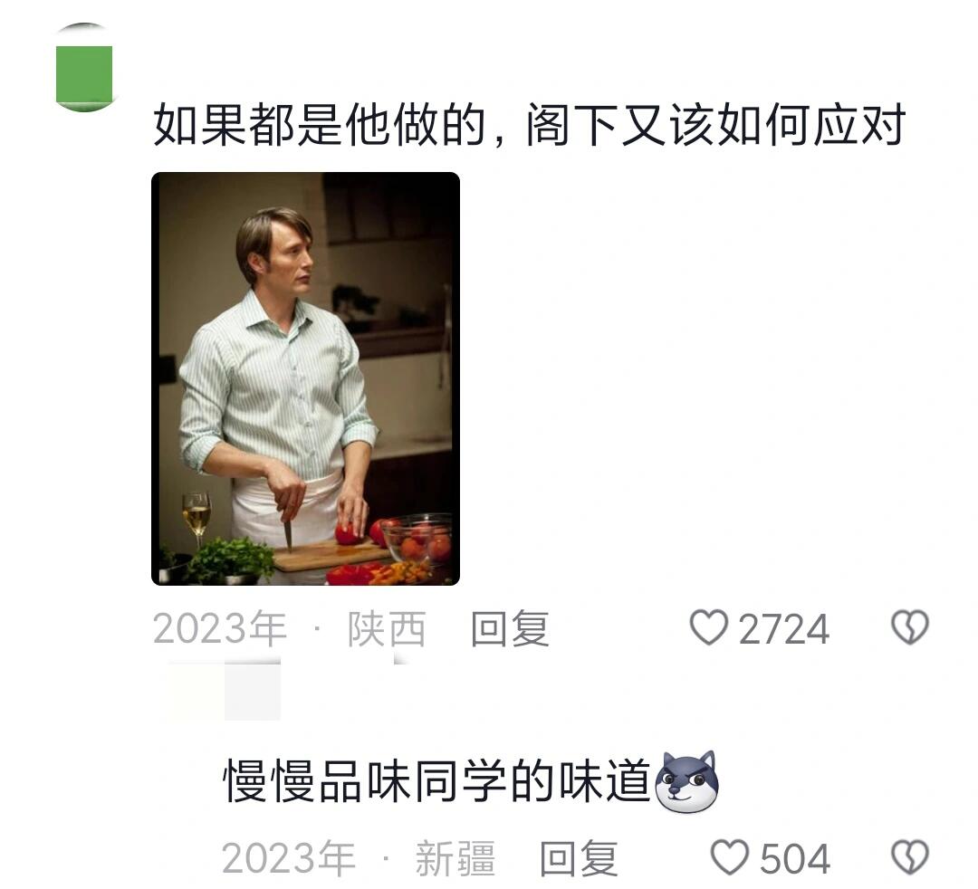This screenshot has width=978, height=889.
Task: Tap the 504 like count
Action: click(795, 858)
